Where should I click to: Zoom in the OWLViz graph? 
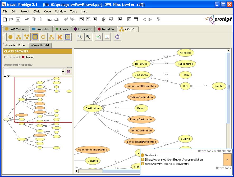[x=88, y=37]
